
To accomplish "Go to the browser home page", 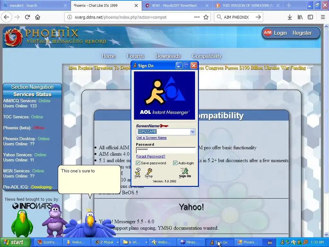I will 38,17.
